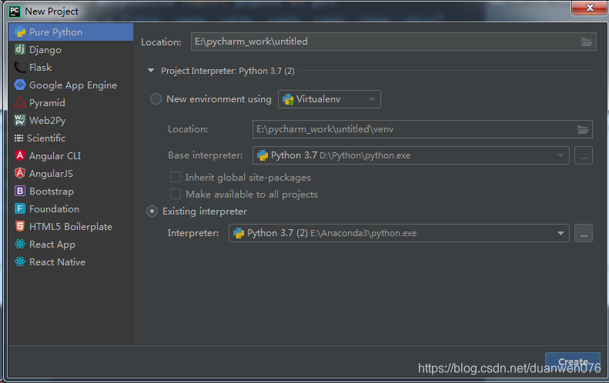Screen dimensions: 609x383
Task: Click the Bootstrap B icon
Action: [x=20, y=191]
